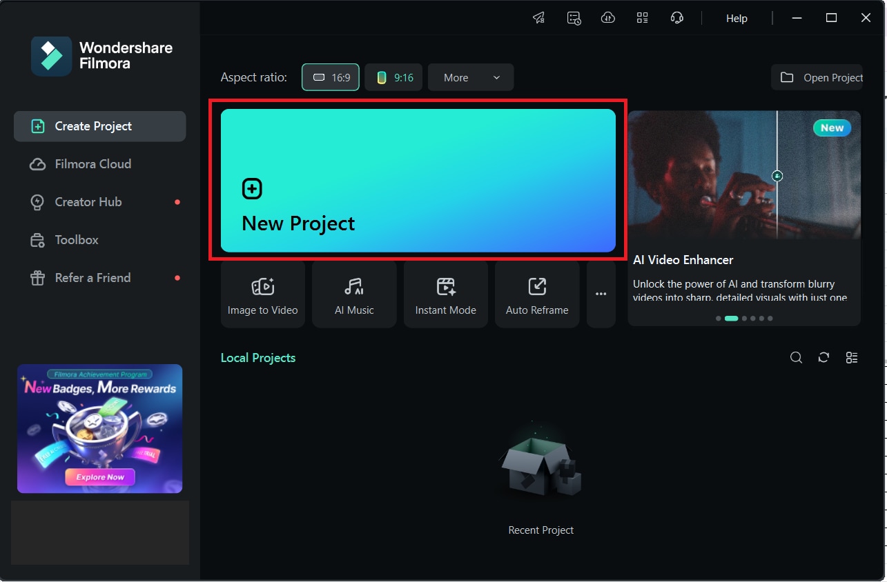Open Filmora Cloud in the sidebar

pyautogui.click(x=100, y=164)
